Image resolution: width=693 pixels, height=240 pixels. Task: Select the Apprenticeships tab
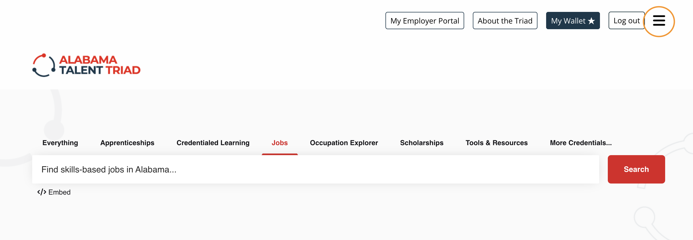pyautogui.click(x=127, y=143)
